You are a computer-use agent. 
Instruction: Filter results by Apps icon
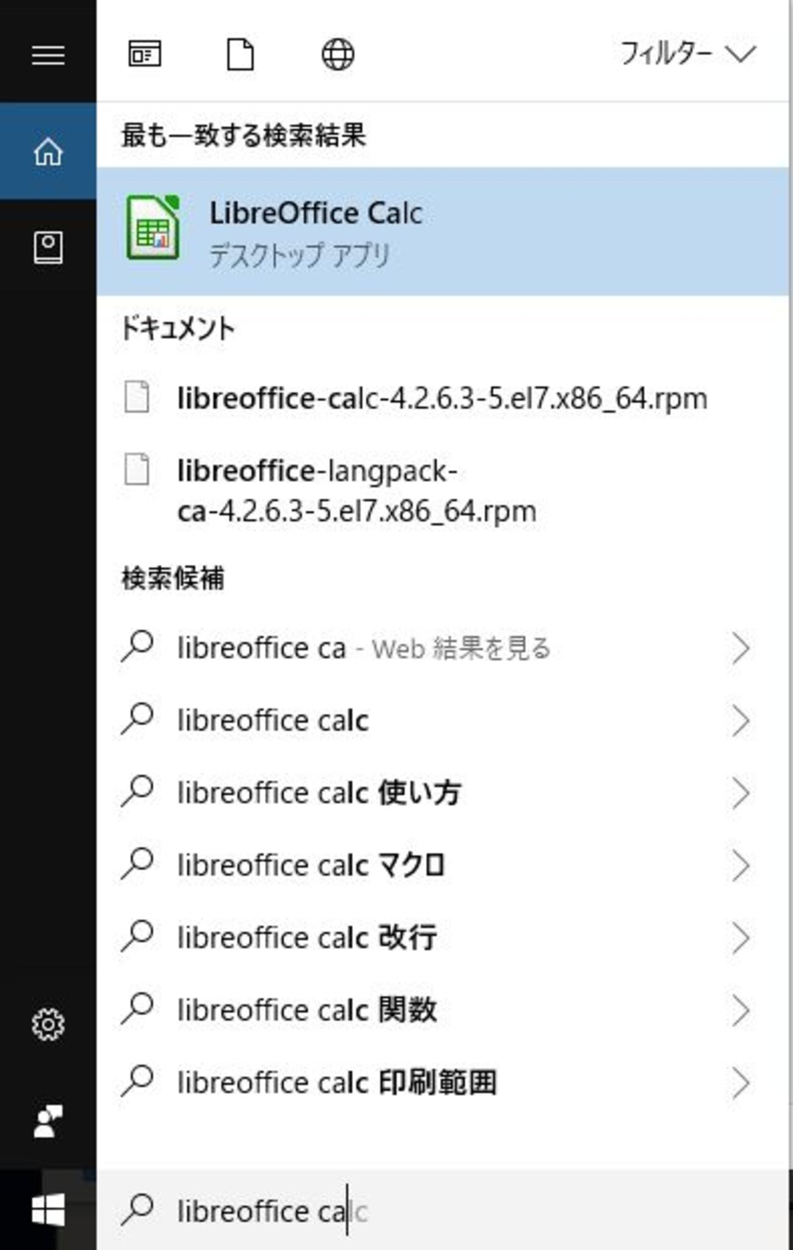145,54
